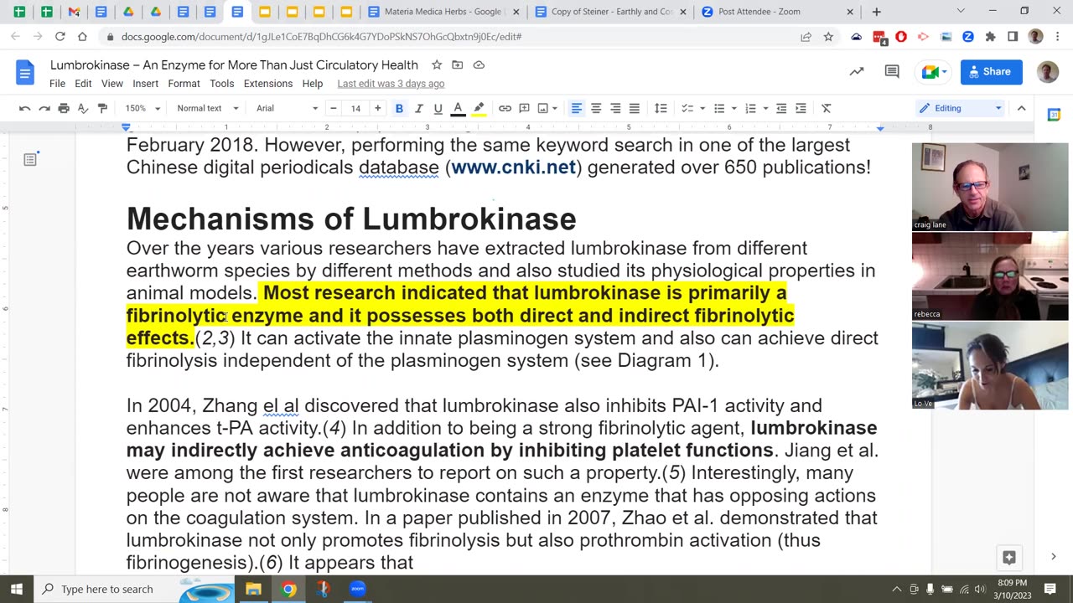Star the document

tap(437, 64)
